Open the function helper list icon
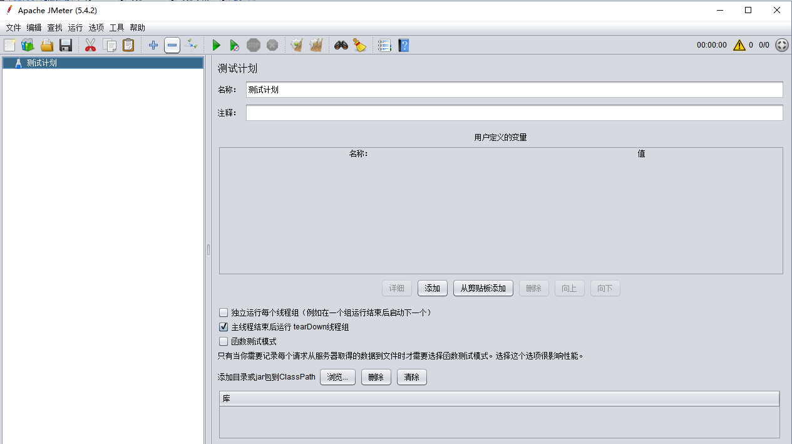 tap(384, 45)
